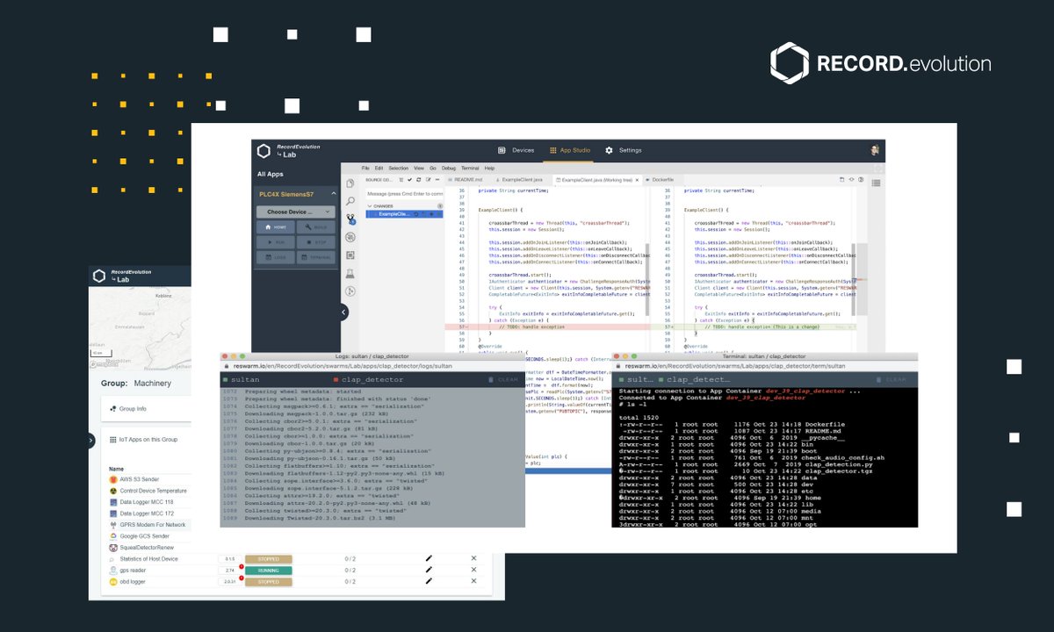
Task: Click the Group Info share icon
Action: pos(112,408)
